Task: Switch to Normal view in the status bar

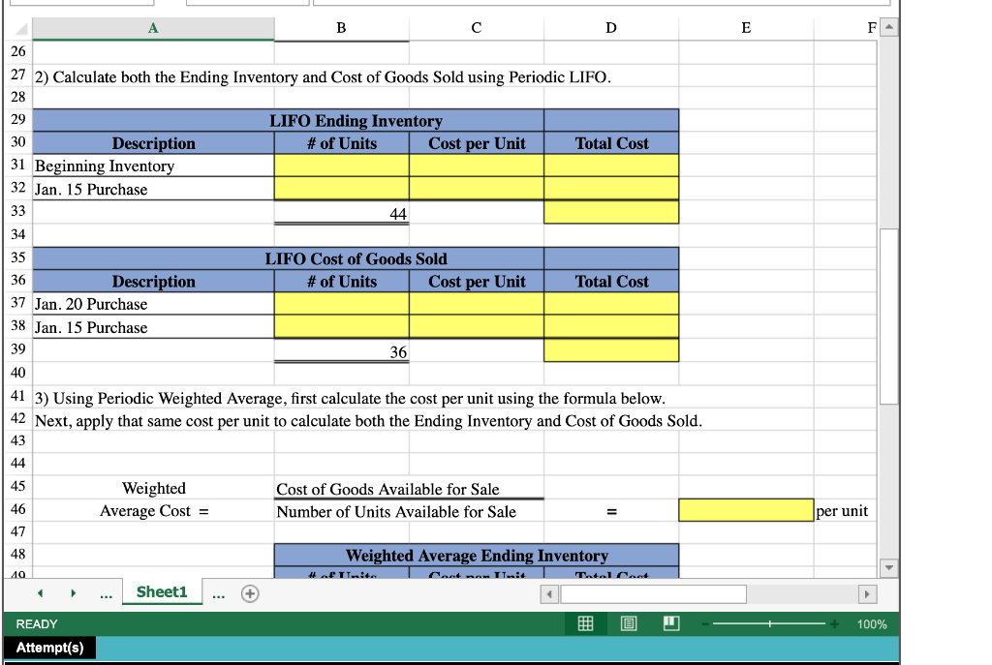Action: click(x=585, y=623)
